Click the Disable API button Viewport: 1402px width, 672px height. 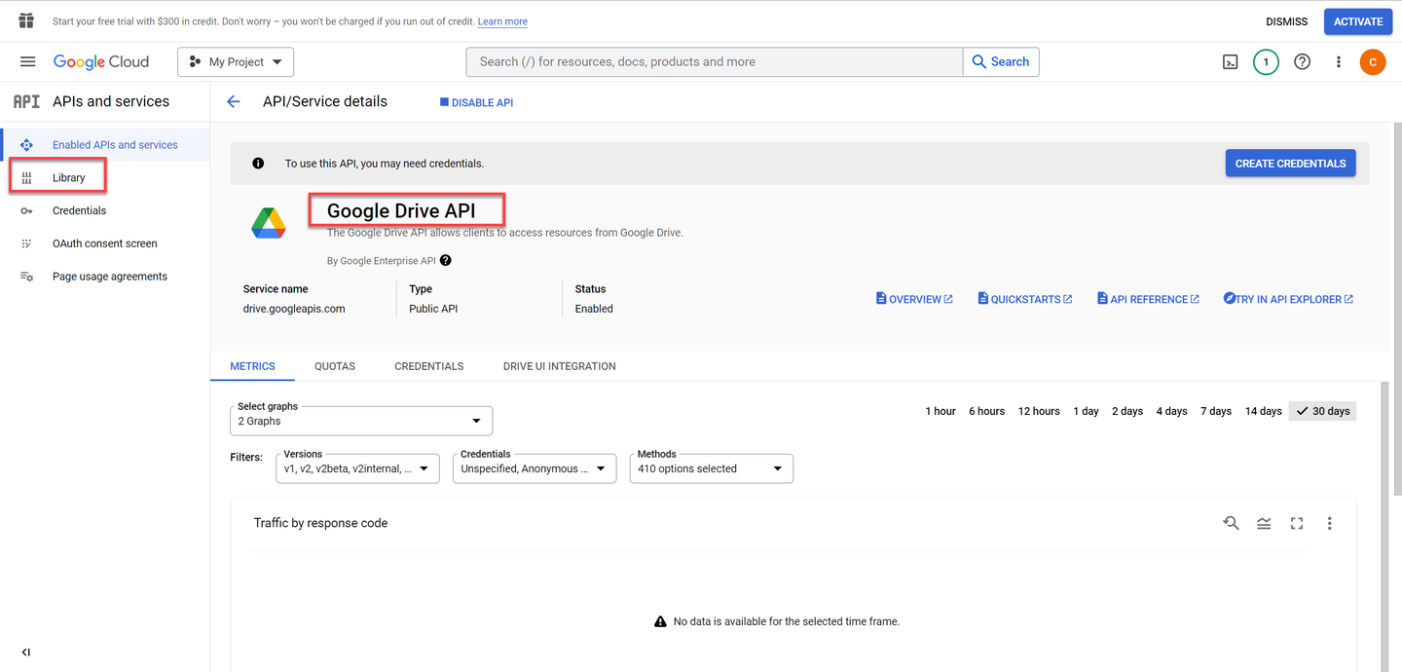(x=477, y=102)
